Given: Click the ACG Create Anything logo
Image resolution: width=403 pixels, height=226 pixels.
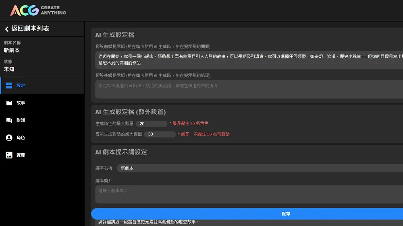Looking at the screenshot, I should [x=38, y=10].
